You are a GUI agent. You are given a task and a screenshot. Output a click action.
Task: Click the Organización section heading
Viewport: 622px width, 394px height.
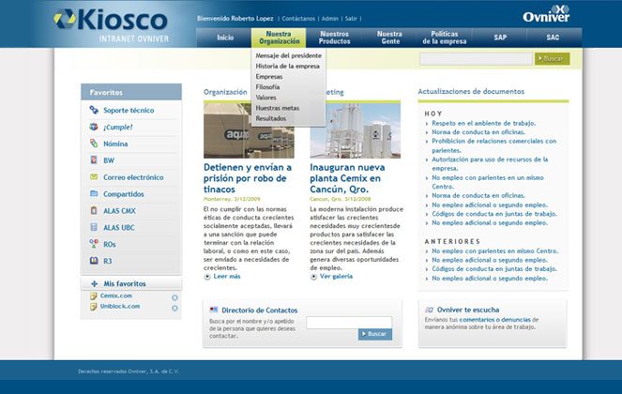(225, 92)
